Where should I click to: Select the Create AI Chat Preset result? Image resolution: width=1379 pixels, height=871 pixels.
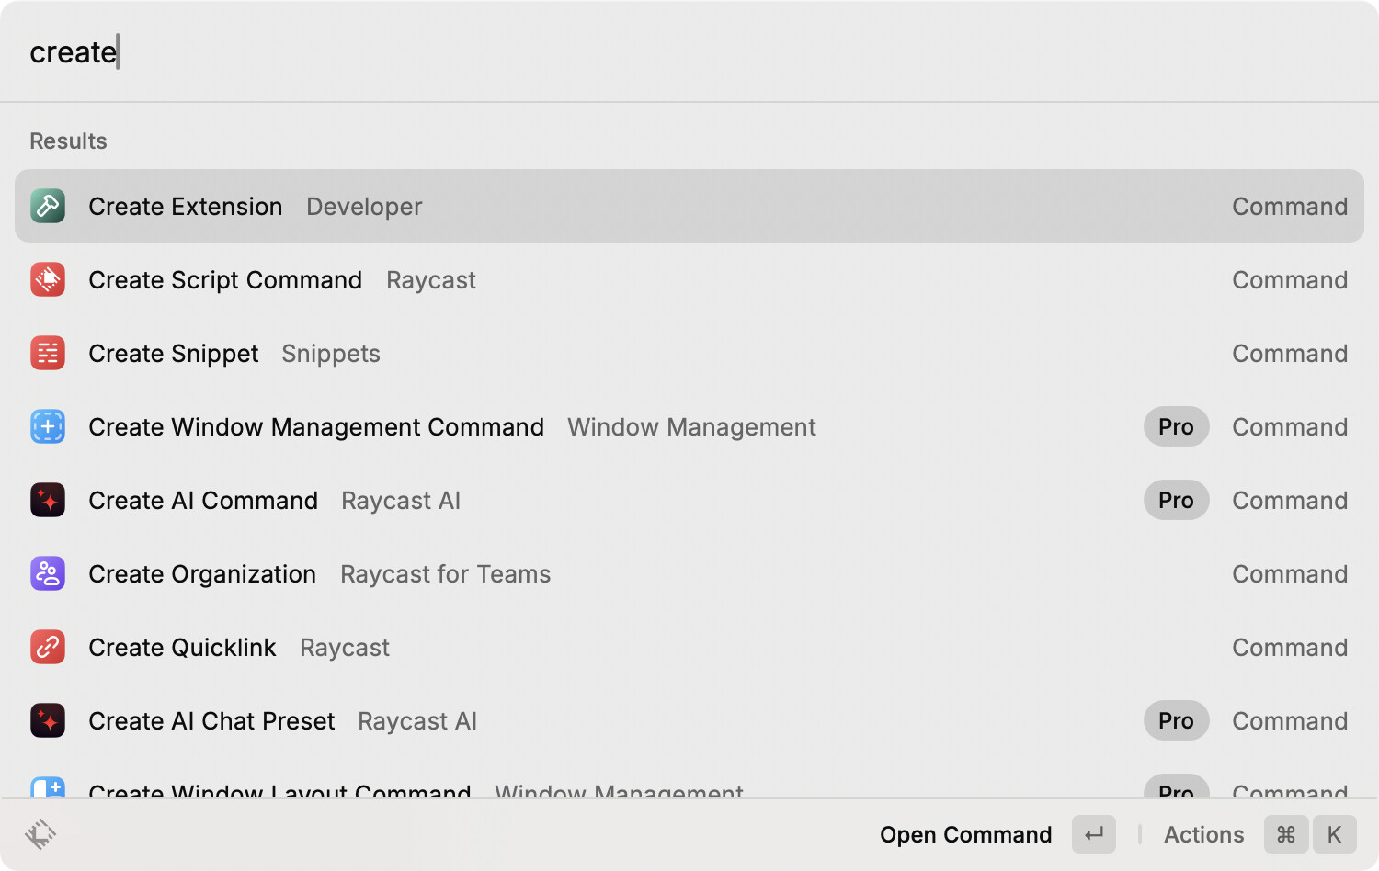click(x=689, y=720)
